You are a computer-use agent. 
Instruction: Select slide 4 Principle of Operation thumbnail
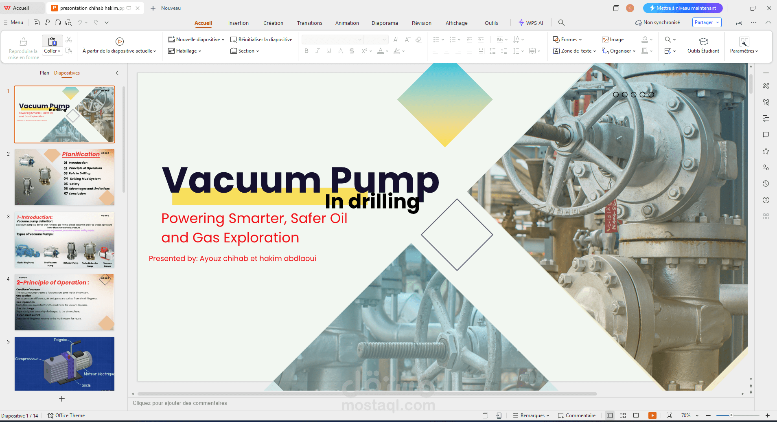pos(64,302)
